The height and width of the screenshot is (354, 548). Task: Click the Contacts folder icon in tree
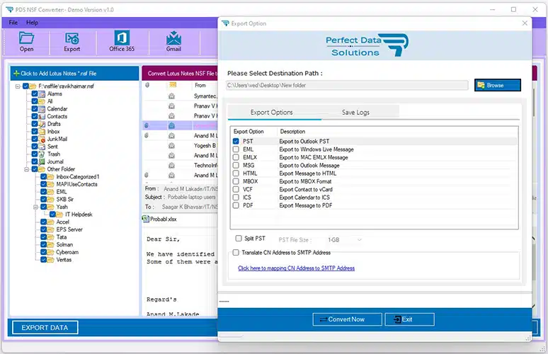[x=42, y=116]
